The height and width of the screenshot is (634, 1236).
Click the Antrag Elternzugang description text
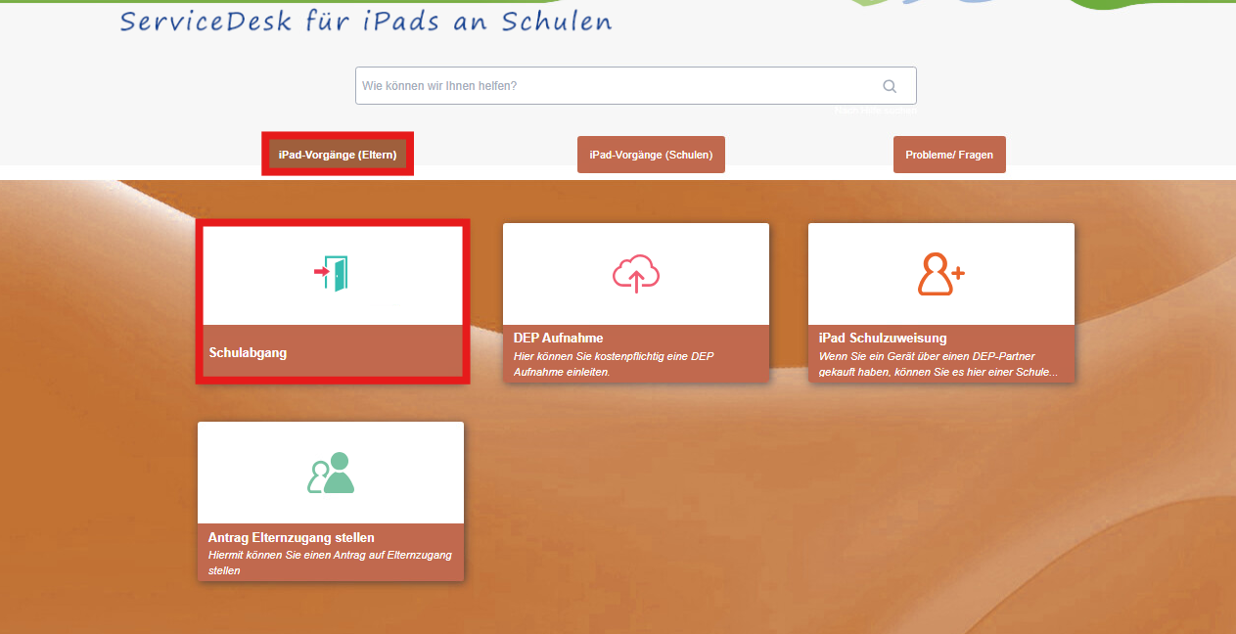pyautogui.click(x=330, y=563)
